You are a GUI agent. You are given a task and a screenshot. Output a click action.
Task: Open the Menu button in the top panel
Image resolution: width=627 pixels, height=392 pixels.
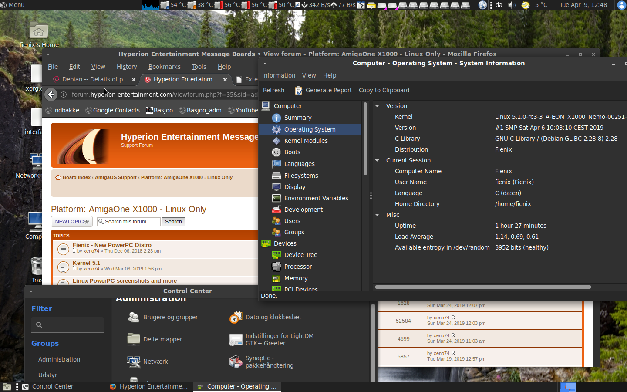[13, 5]
